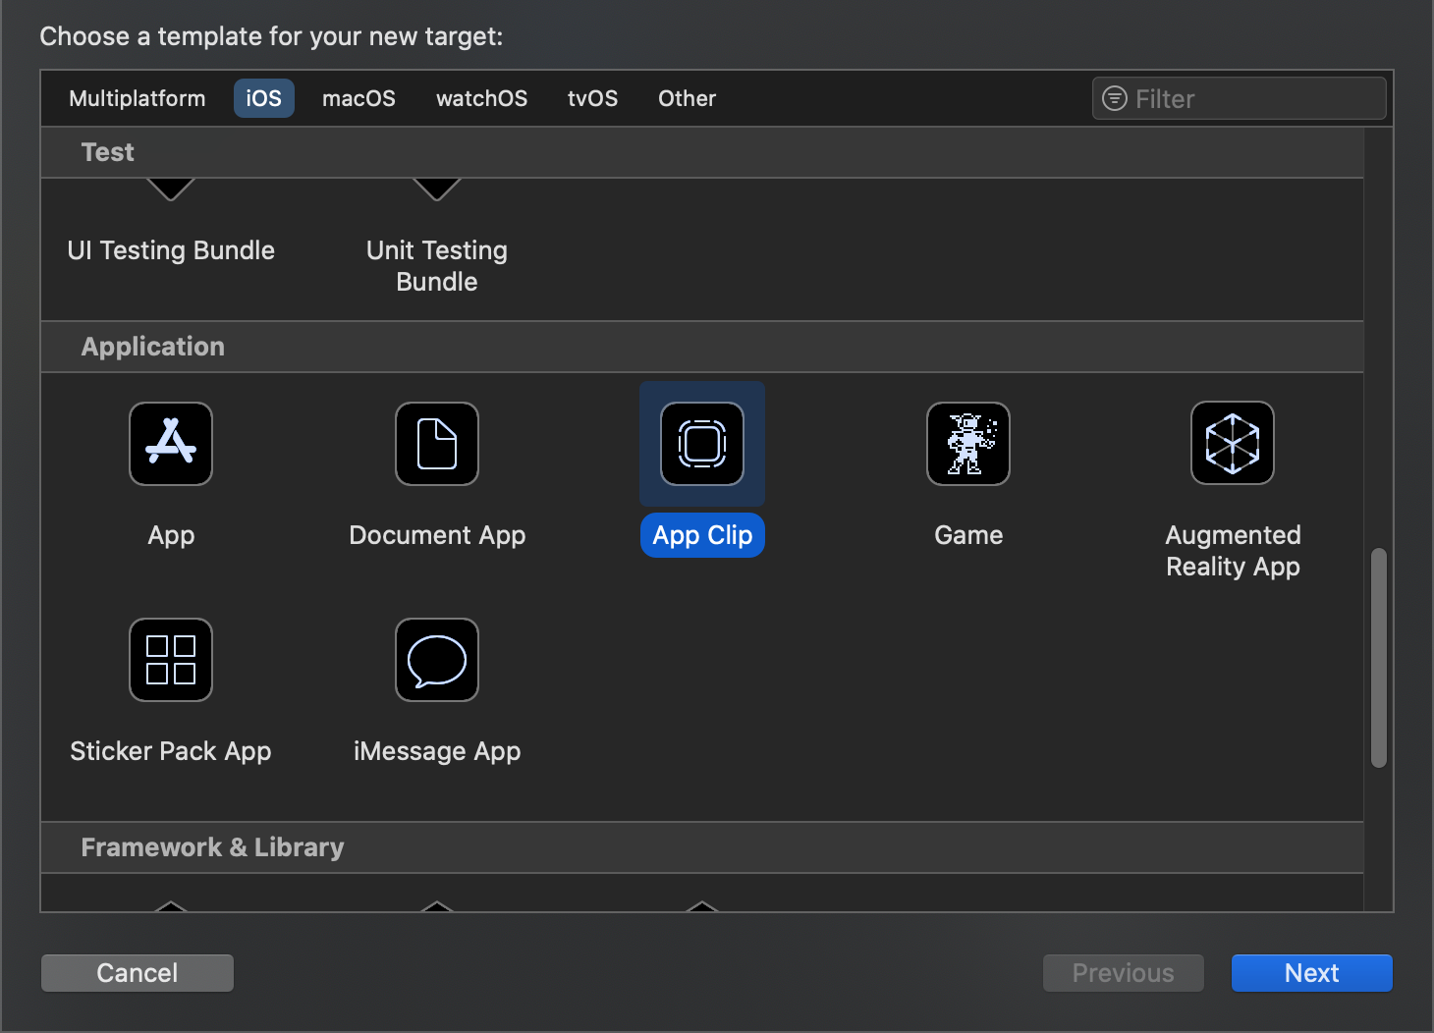Switch to the iOS tab

click(264, 98)
